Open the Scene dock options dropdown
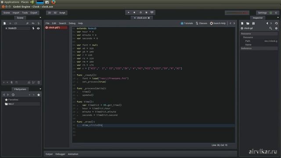The height and width of the screenshot is (158, 281). point(40,18)
